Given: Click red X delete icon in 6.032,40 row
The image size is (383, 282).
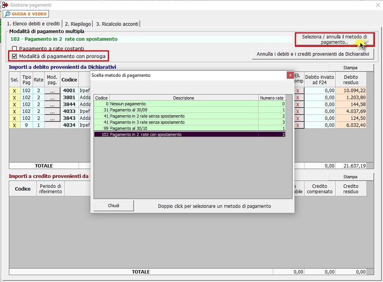Looking at the screenshot, I should (298, 125).
